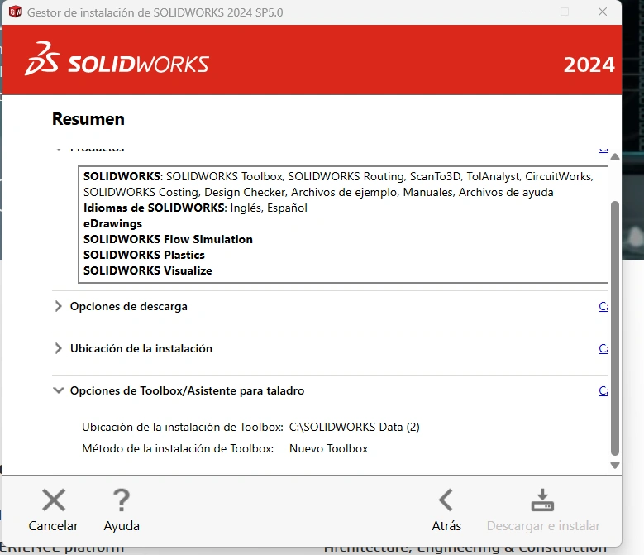
Task: Select 'SOLIDWORKS Flow Simulation' text line
Action: point(168,239)
